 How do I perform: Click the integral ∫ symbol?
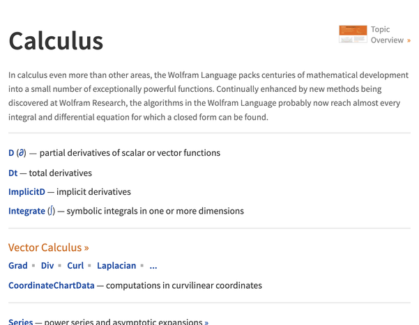(x=51, y=211)
